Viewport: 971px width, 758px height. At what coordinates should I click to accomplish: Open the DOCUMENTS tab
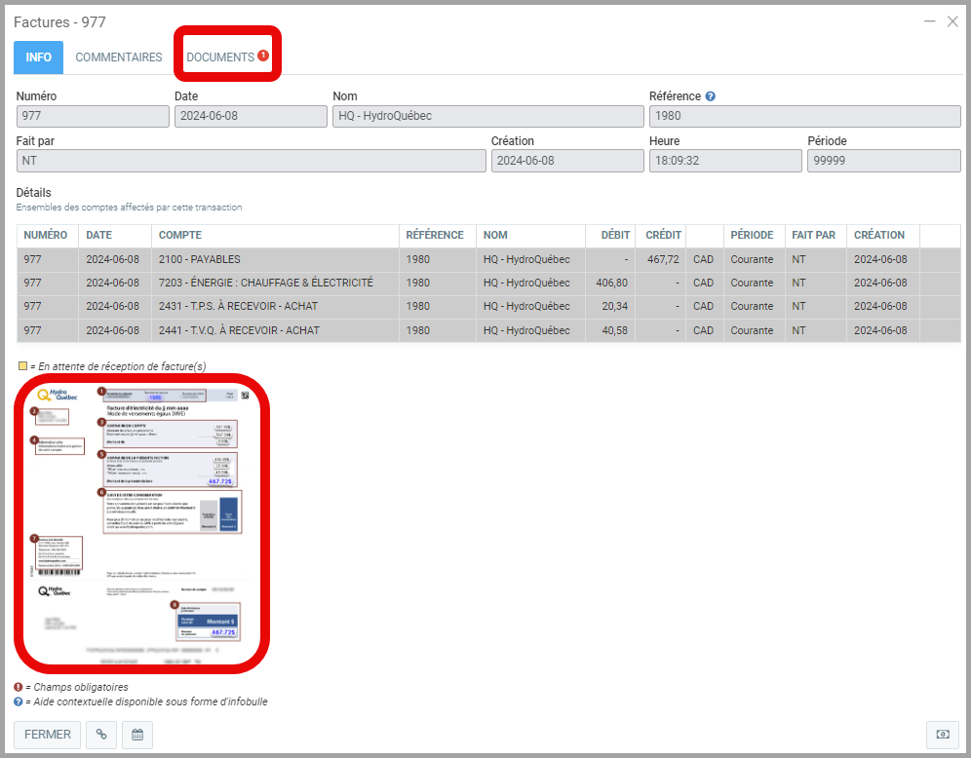click(x=220, y=57)
